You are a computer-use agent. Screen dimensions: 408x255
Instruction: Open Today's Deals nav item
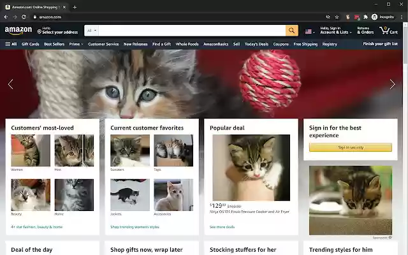(x=256, y=44)
